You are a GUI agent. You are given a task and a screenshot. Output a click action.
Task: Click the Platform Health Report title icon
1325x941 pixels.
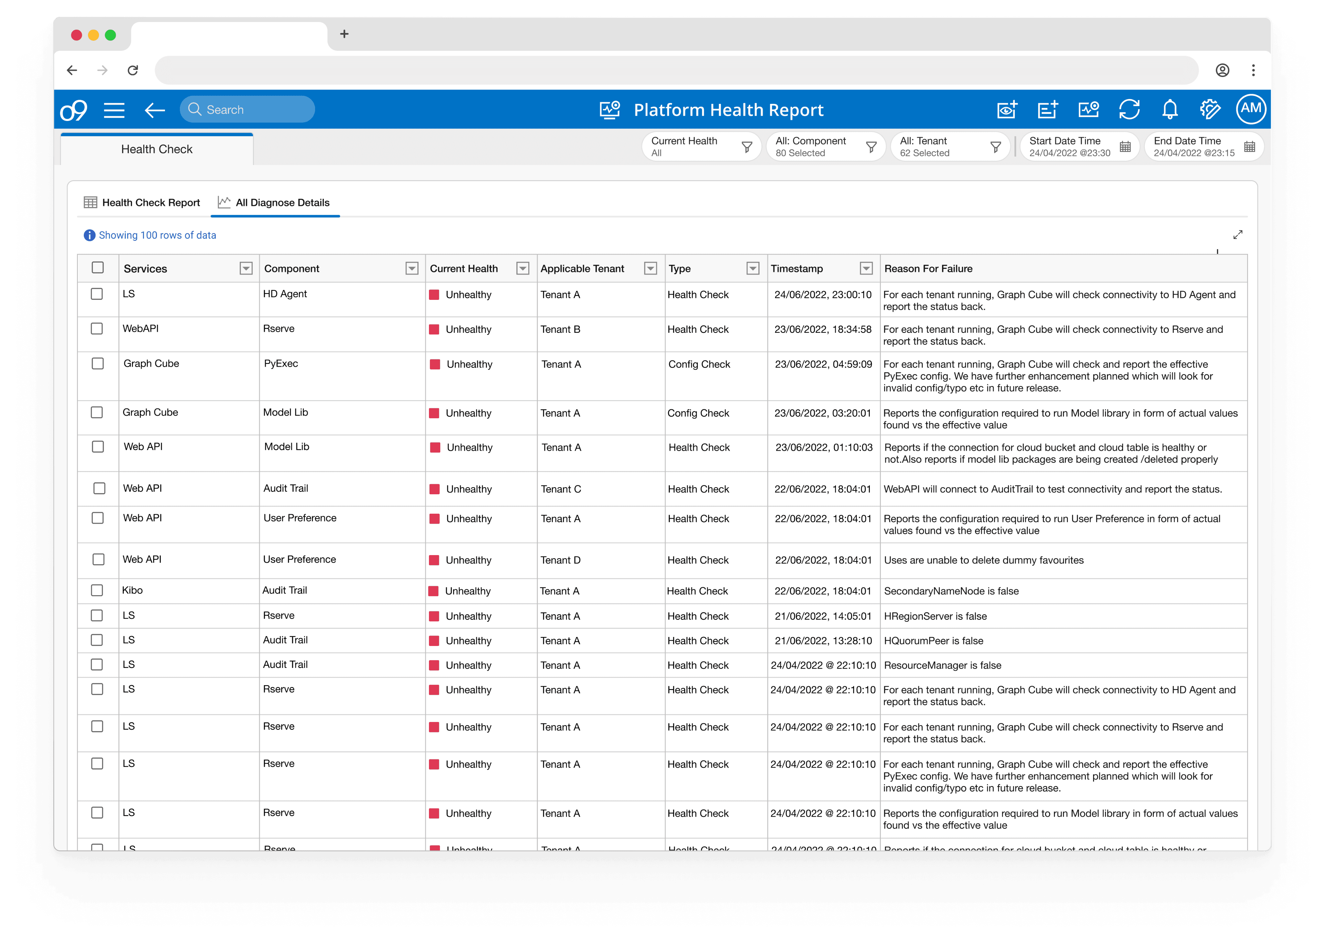(x=609, y=110)
